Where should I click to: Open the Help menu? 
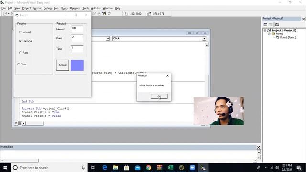(118, 8)
